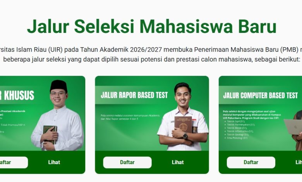The image size is (302, 182).
Task: Open the cut-off Lihat on Computer Based Test card
Action: [x=299, y=162]
